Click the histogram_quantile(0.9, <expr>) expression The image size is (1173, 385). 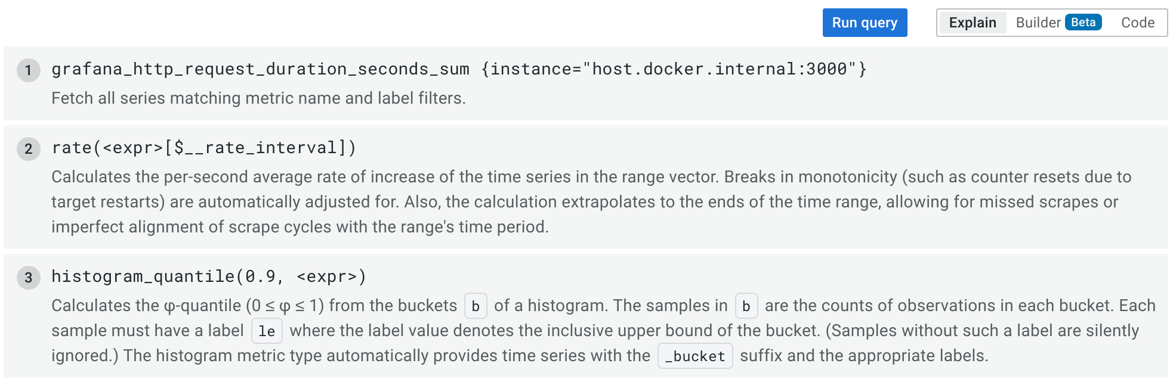click(209, 277)
